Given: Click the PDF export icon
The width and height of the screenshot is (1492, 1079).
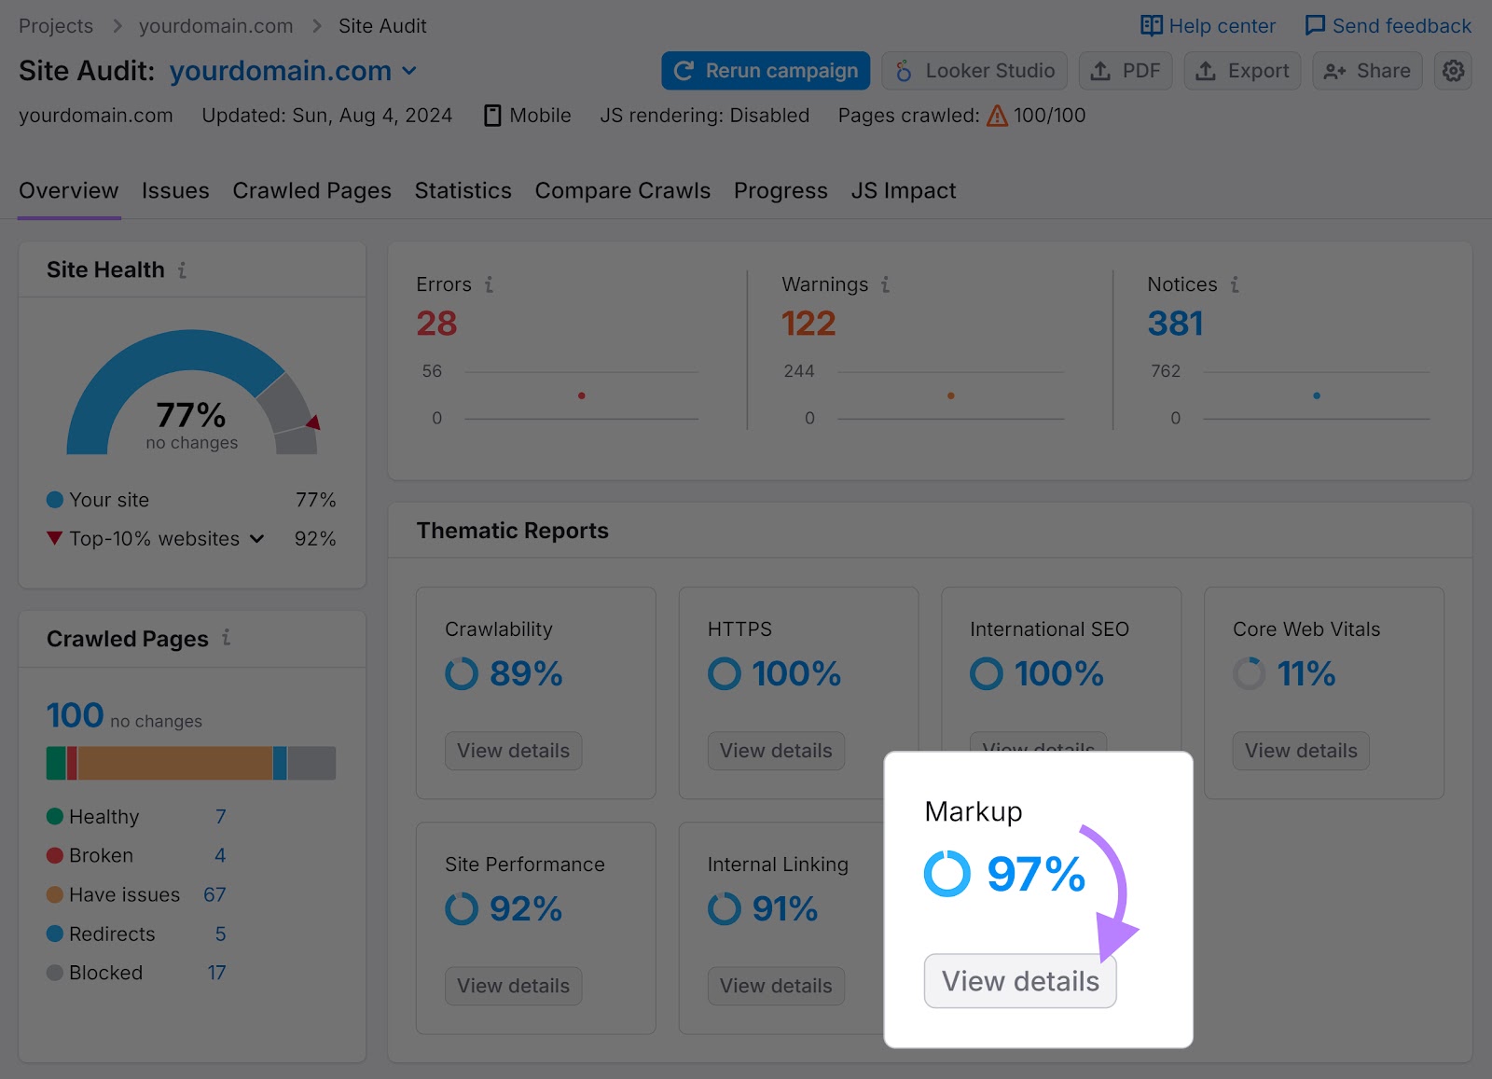Looking at the screenshot, I should [x=1102, y=70].
